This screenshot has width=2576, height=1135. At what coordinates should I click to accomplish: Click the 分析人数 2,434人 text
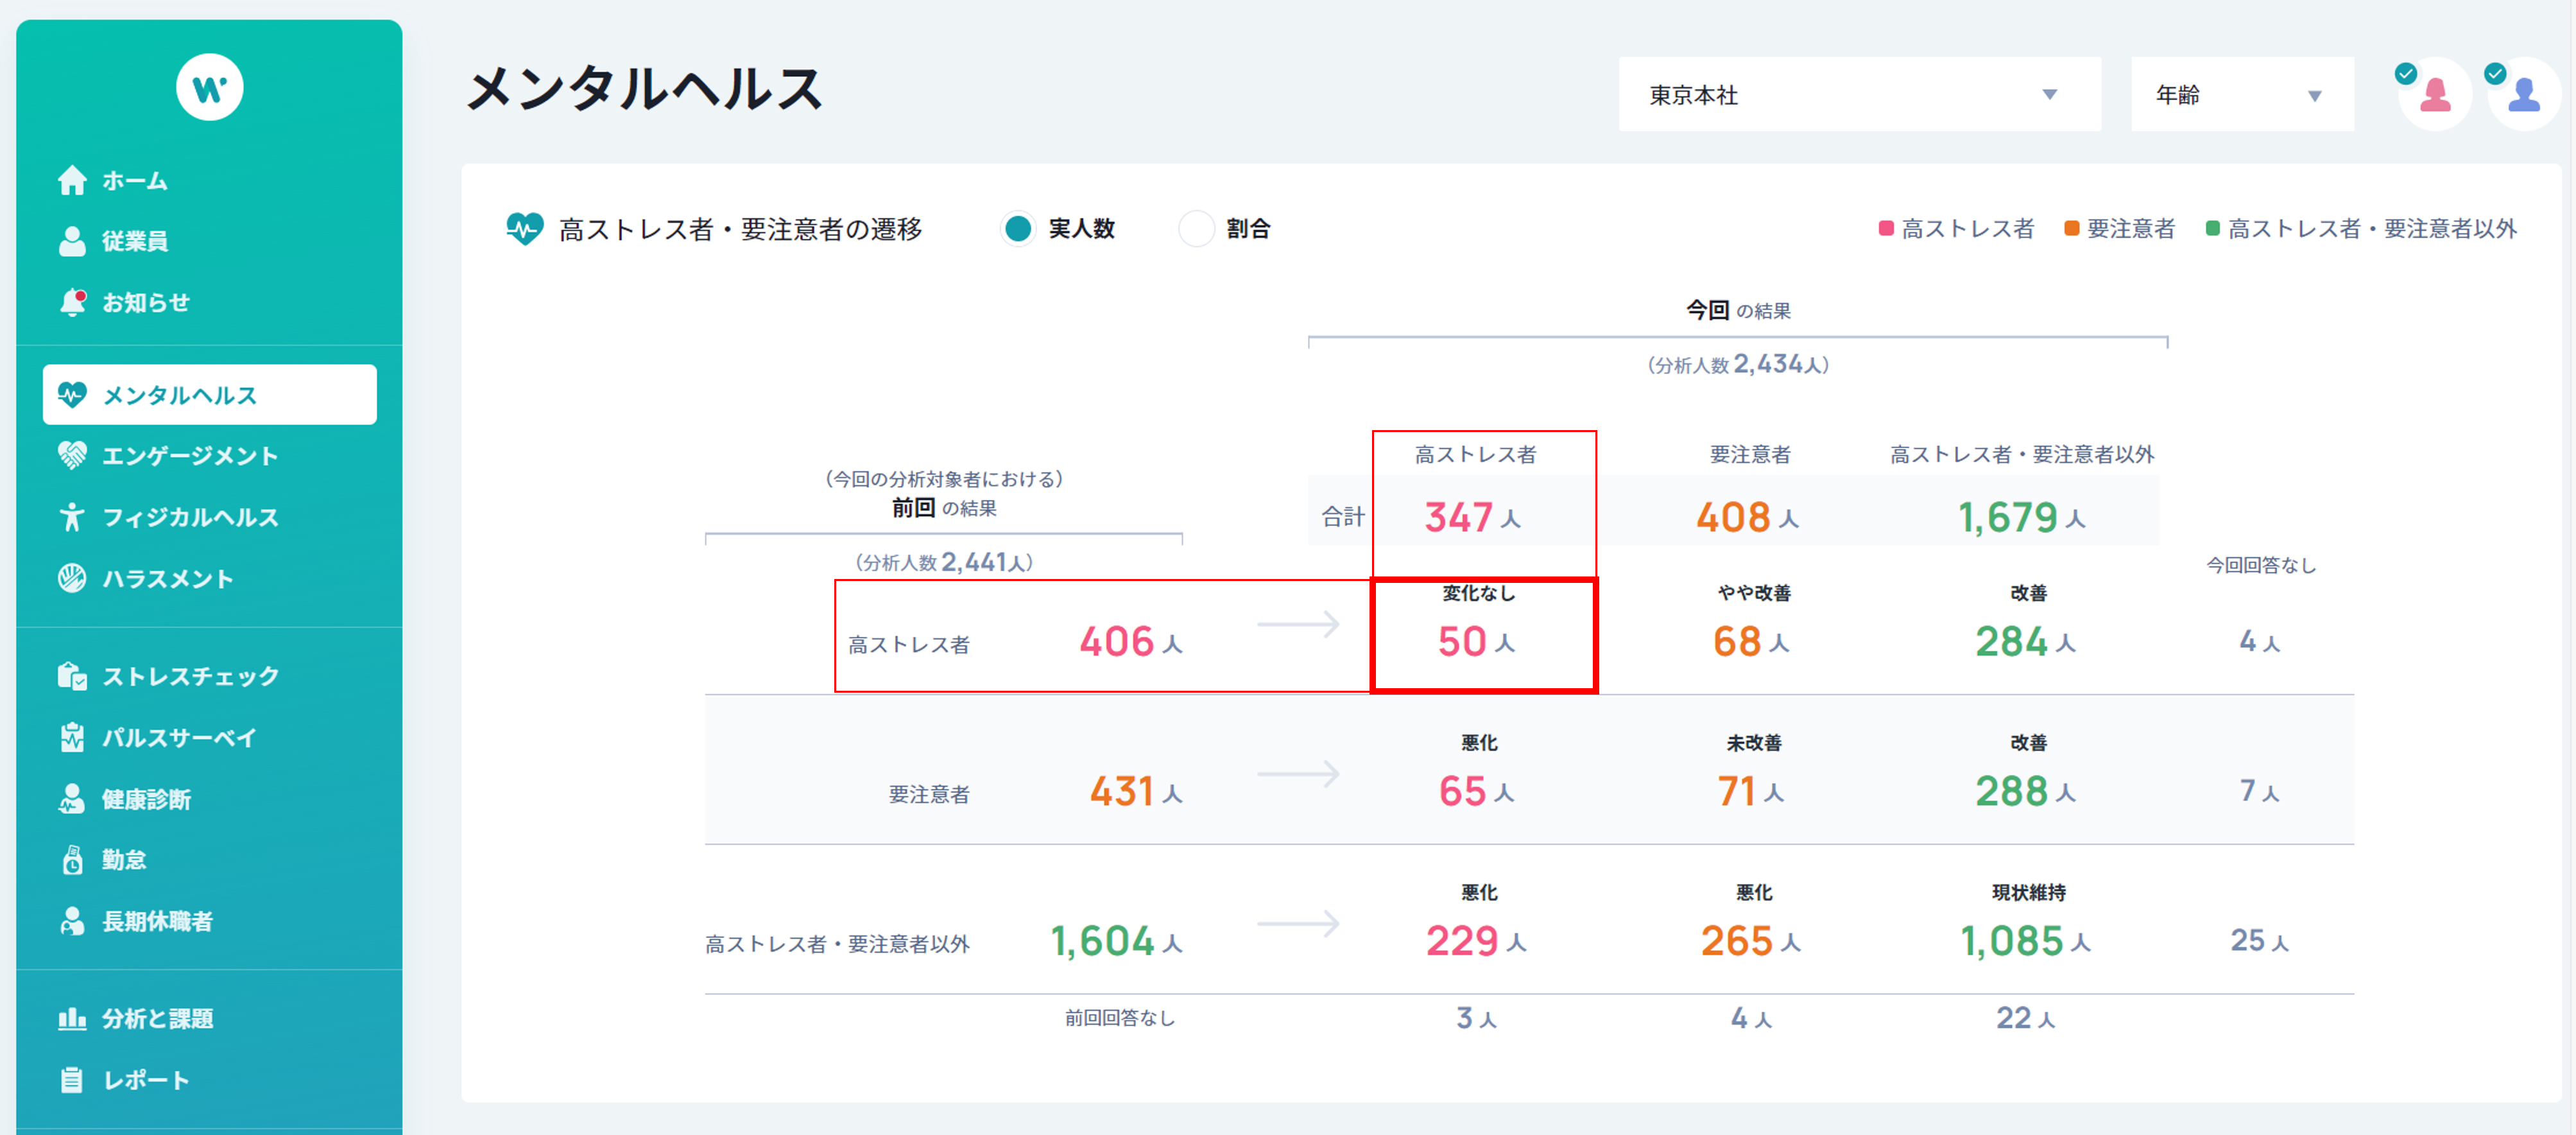tap(1738, 364)
